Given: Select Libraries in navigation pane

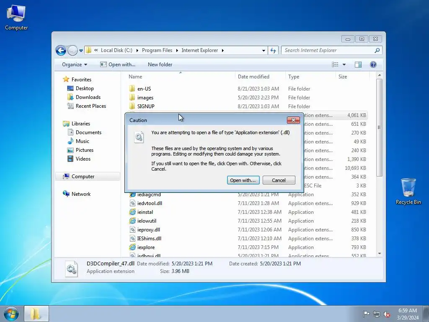Looking at the screenshot, I should 81,124.
